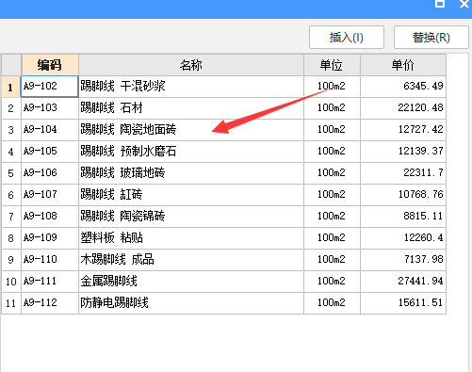472x372 pixels.
Task: Select row header number 3
Action: click(11, 130)
